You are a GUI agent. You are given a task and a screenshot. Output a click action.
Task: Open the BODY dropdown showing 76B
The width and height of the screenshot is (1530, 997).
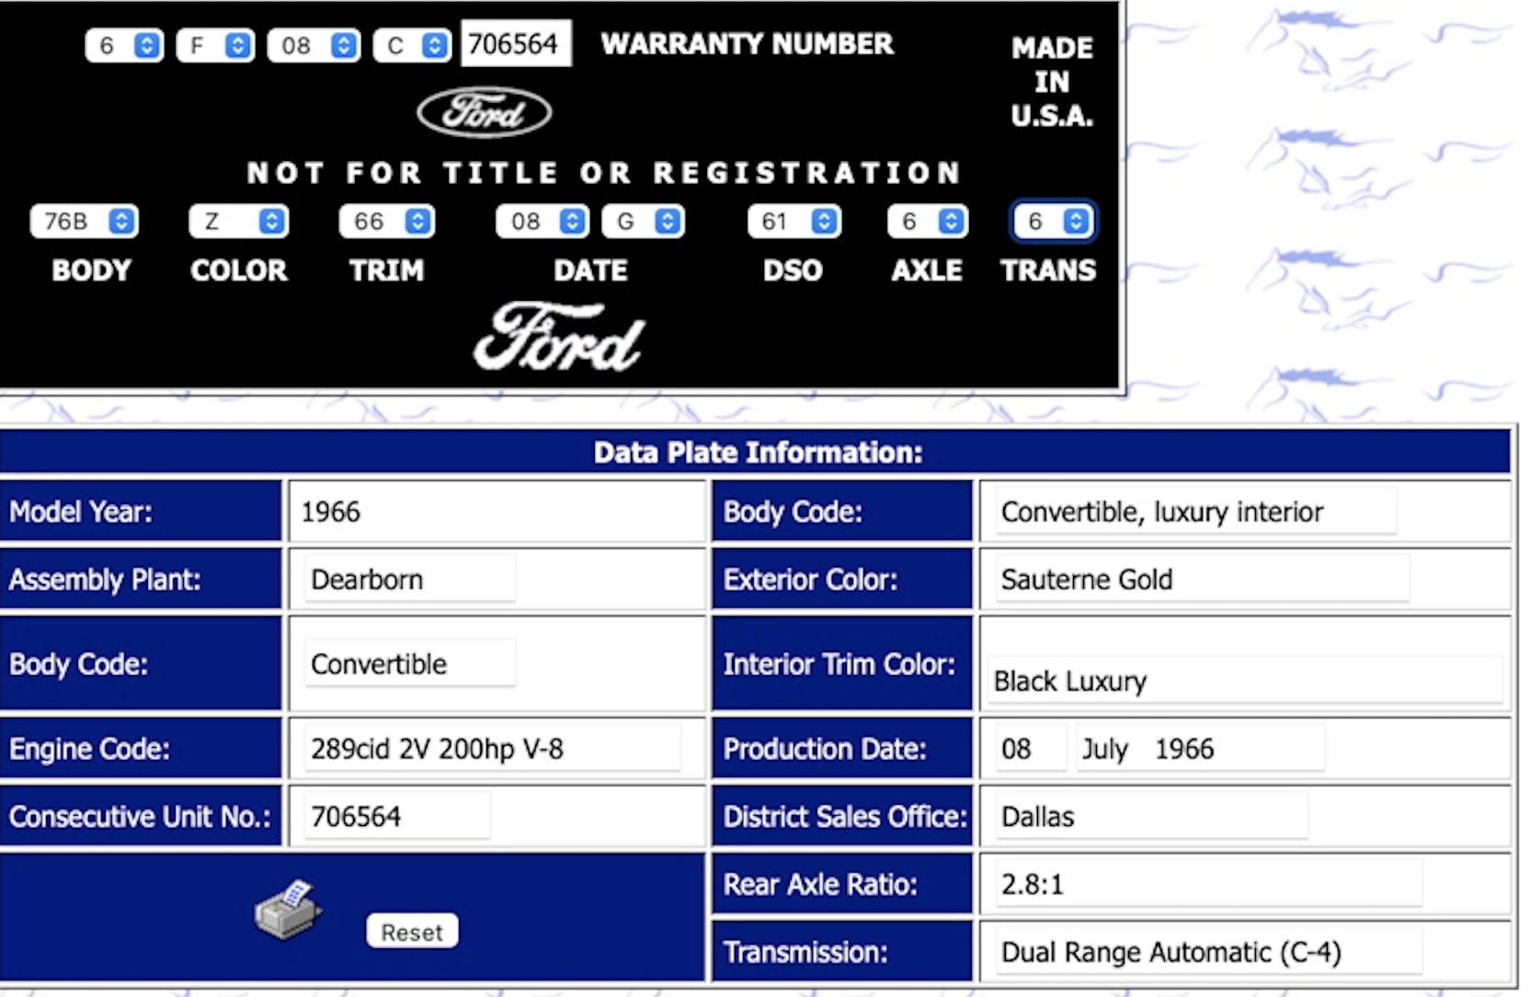pos(84,221)
